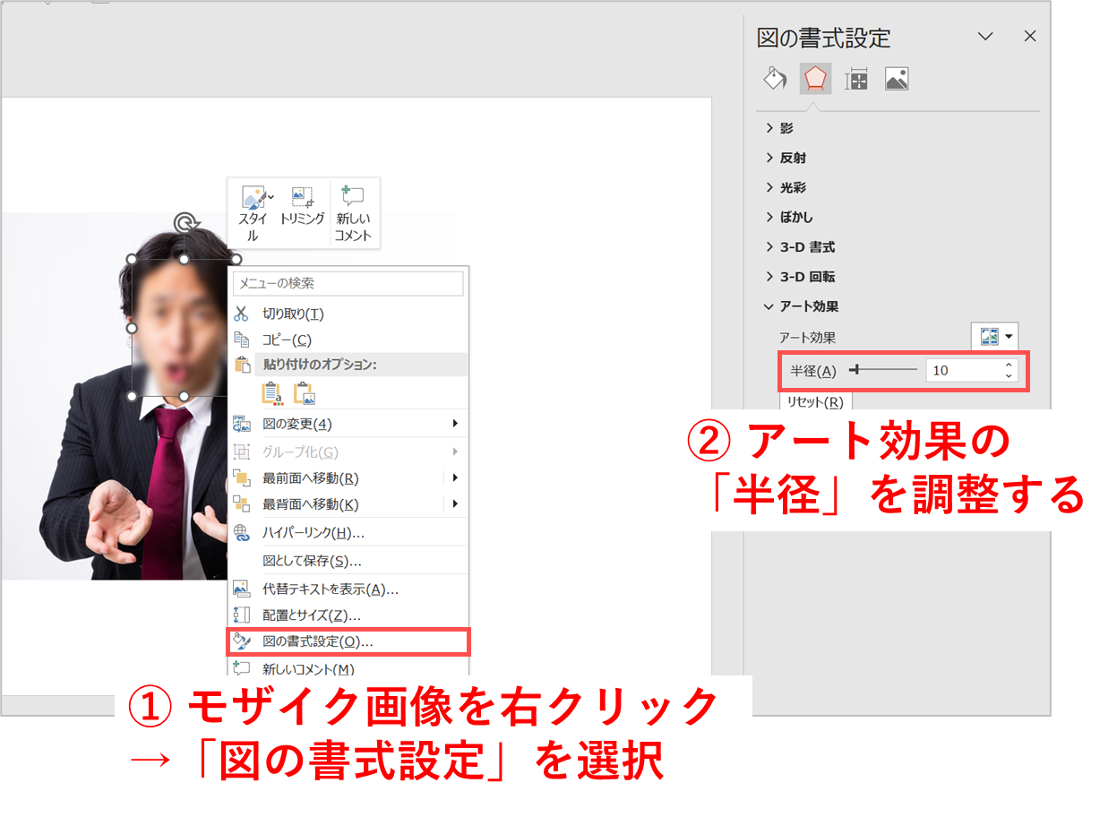Click the rotation handle above the picture
The width and height of the screenshot is (1117, 817).
(x=185, y=222)
